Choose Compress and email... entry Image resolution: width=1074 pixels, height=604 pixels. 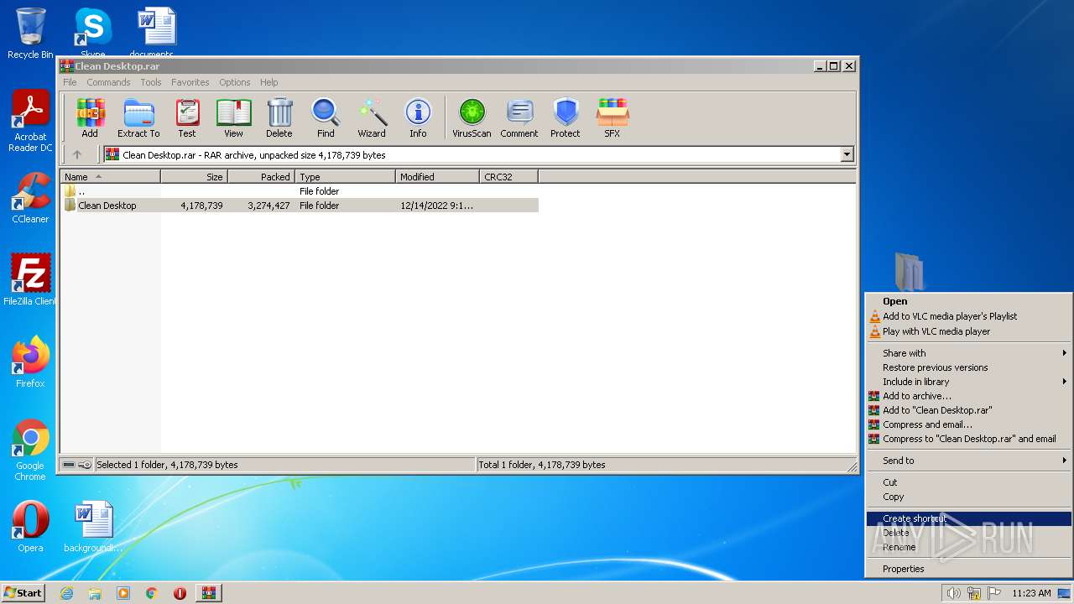tap(968, 424)
